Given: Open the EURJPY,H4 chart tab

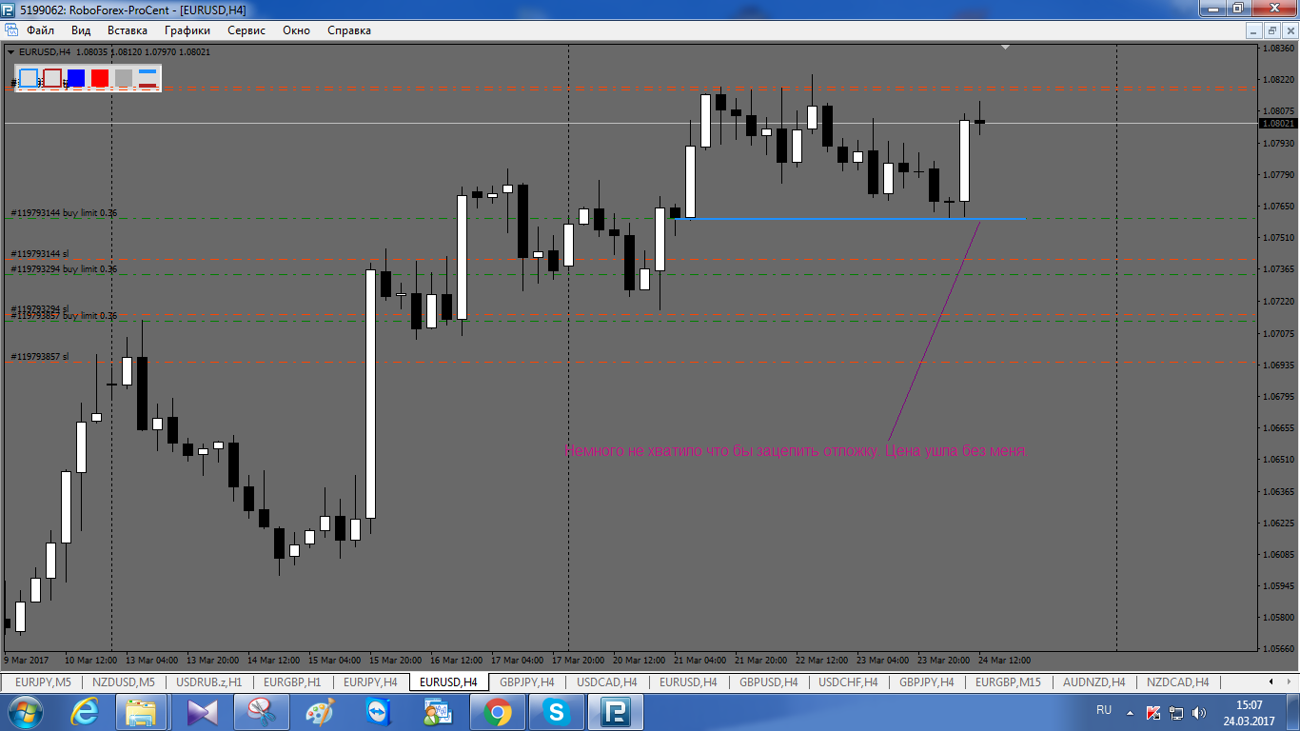Looking at the screenshot, I should tap(370, 682).
